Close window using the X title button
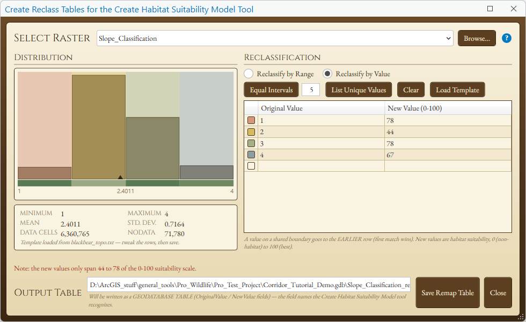This screenshot has height=322, width=526. [513, 9]
